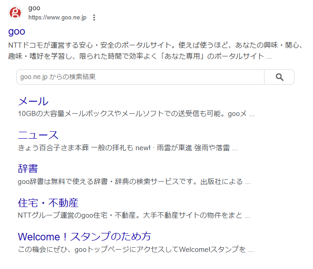313x269 pixels.
Task: Click the magnifying glass search button
Action: pos(279,77)
